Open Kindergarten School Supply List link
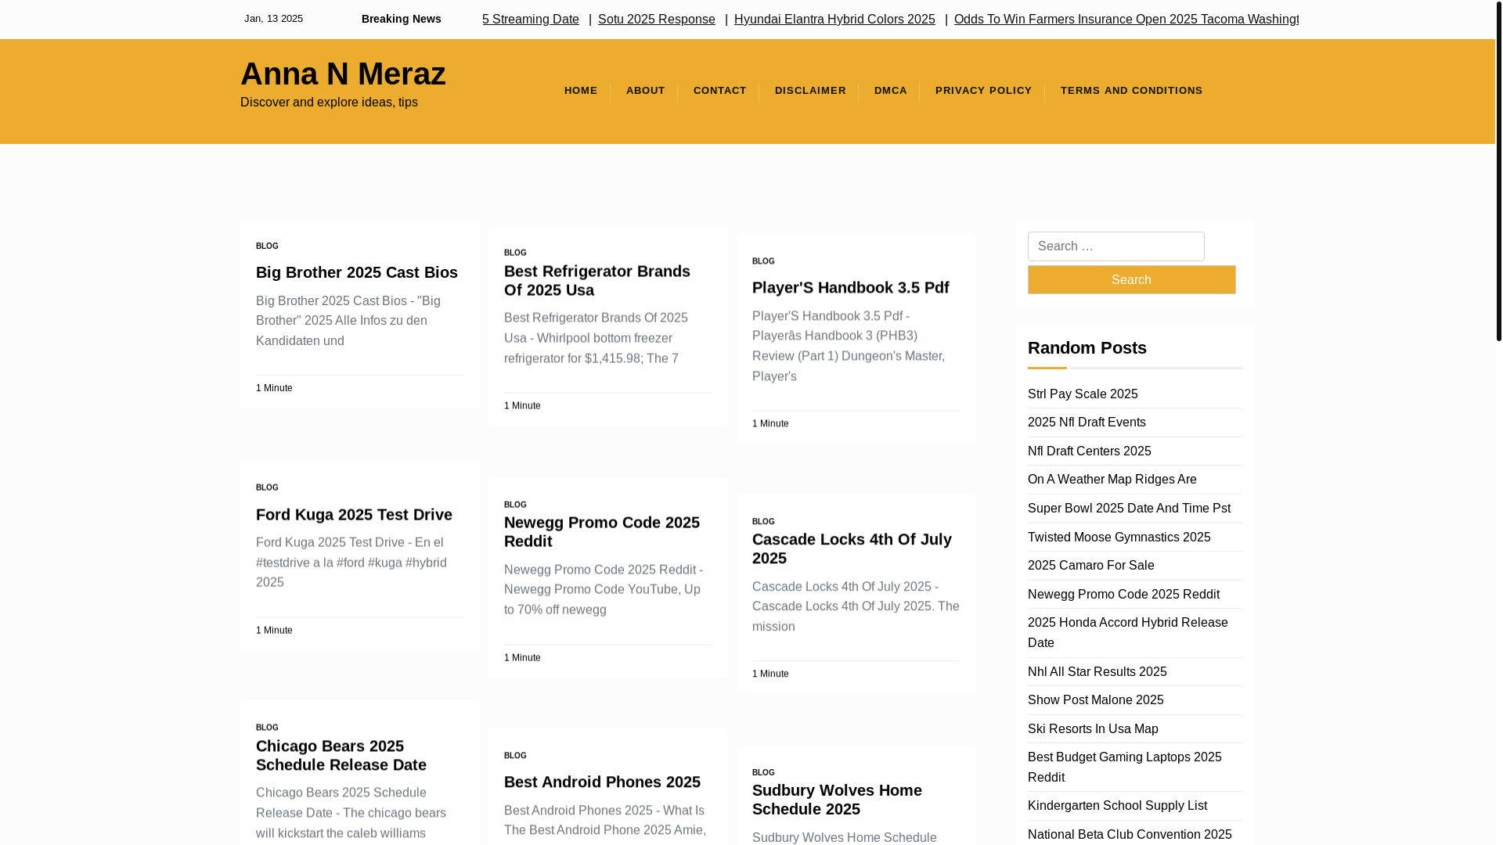This screenshot has width=1503, height=845. 1117,805
